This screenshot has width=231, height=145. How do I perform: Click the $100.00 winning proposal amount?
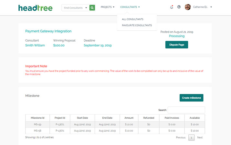(59, 45)
